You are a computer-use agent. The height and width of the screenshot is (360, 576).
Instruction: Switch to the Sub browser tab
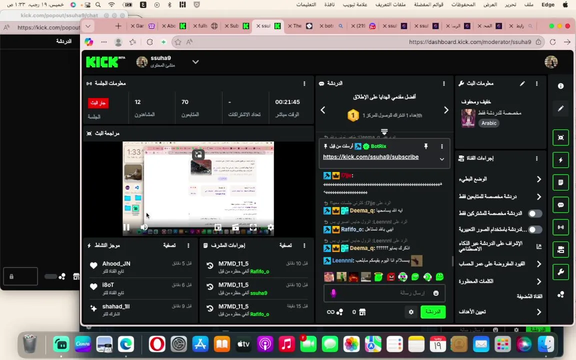pyautogui.click(x=237, y=25)
